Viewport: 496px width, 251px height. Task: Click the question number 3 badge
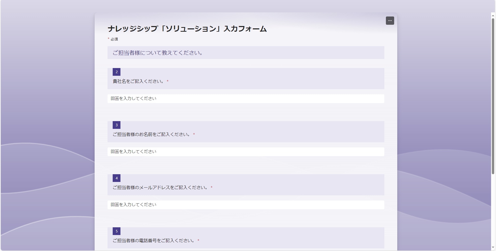point(117,125)
